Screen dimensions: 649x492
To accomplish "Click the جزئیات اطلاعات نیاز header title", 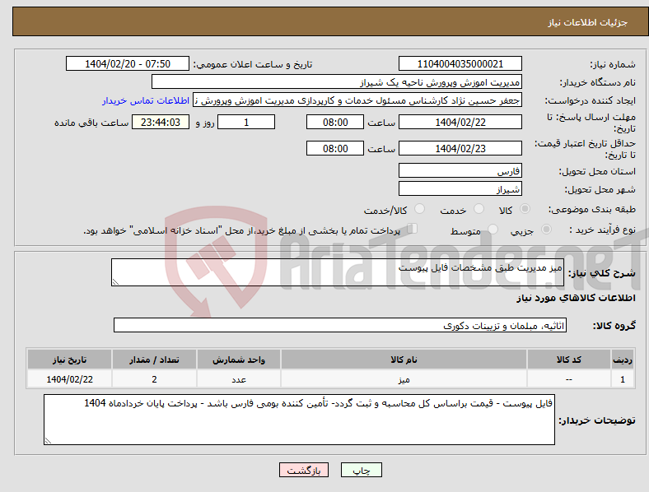I will 588,22.
